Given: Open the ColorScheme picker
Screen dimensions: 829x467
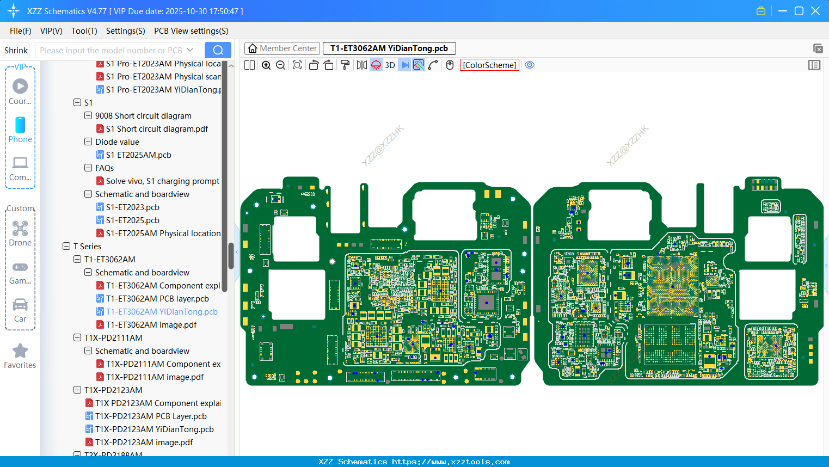Looking at the screenshot, I should coord(489,65).
